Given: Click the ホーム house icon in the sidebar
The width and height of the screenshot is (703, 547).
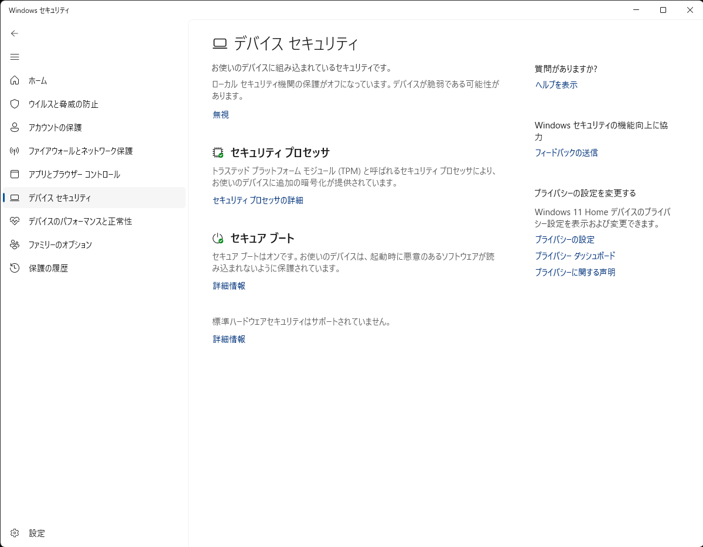Looking at the screenshot, I should 14,80.
